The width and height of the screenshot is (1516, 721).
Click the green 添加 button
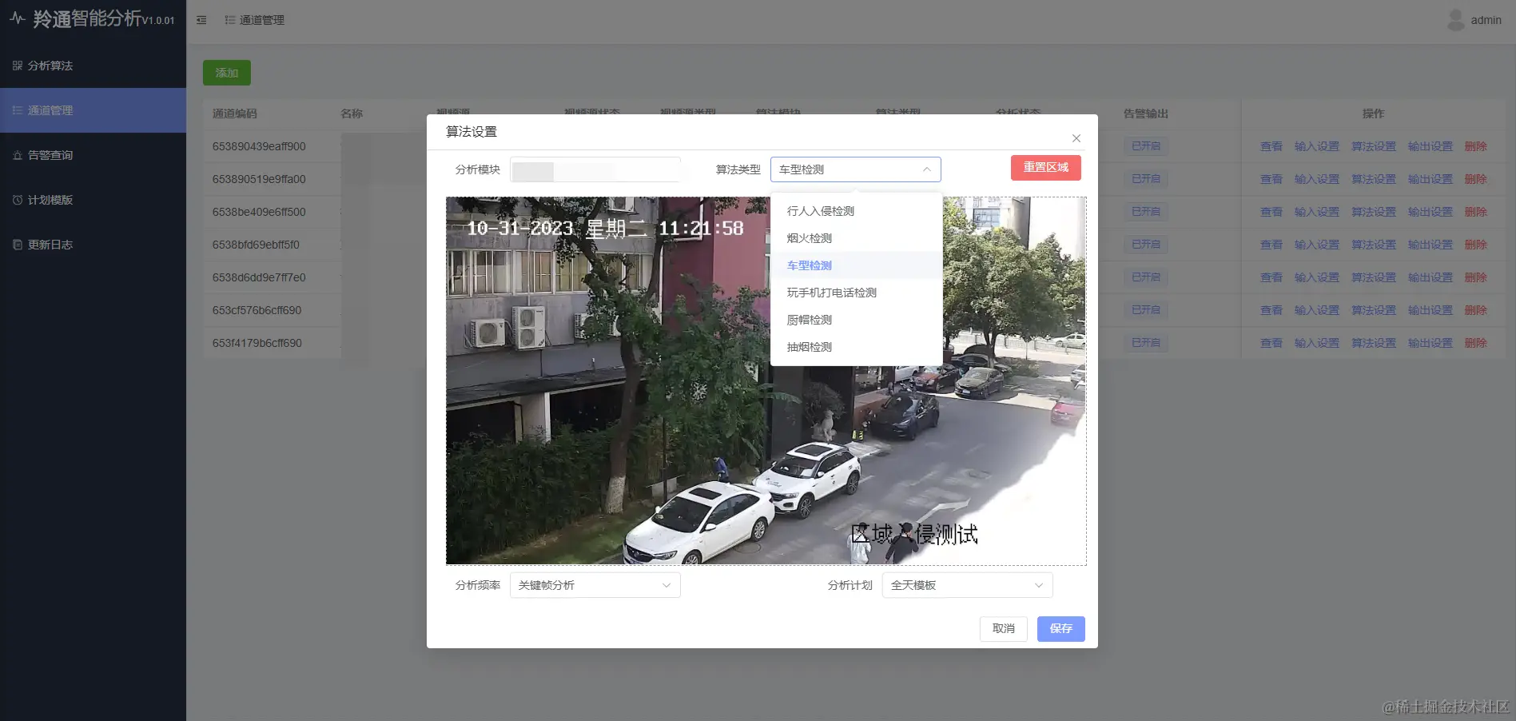[x=226, y=72]
